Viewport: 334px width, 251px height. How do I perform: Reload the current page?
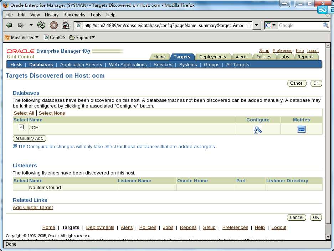pyautogui.click(x=41, y=25)
